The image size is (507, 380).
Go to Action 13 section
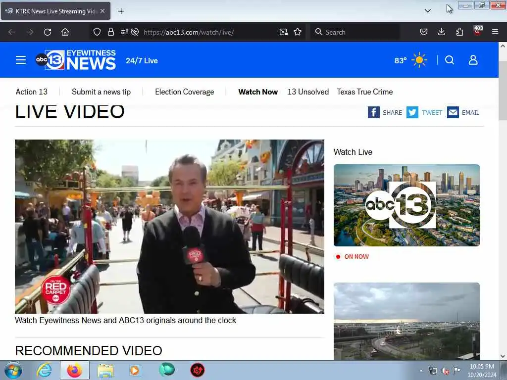tap(32, 92)
